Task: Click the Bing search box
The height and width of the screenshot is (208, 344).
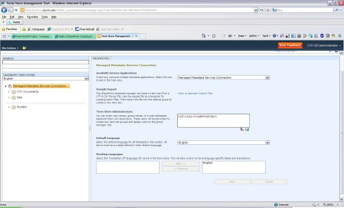Action: [303, 10]
